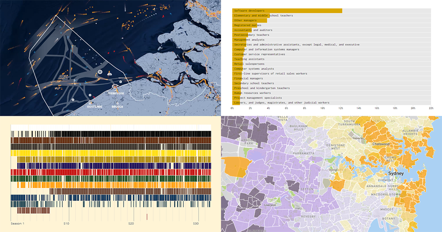Select the large white circle marker offshore

[x=100, y=72]
